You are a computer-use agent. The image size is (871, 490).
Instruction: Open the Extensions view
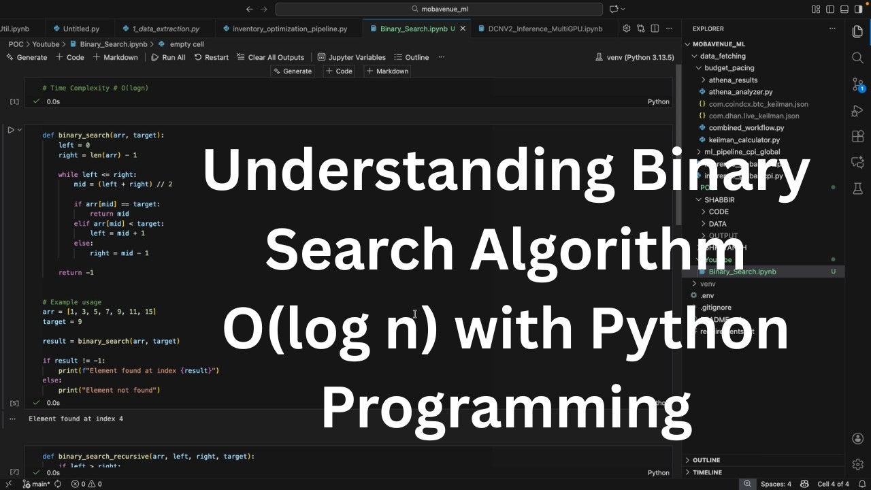click(857, 136)
